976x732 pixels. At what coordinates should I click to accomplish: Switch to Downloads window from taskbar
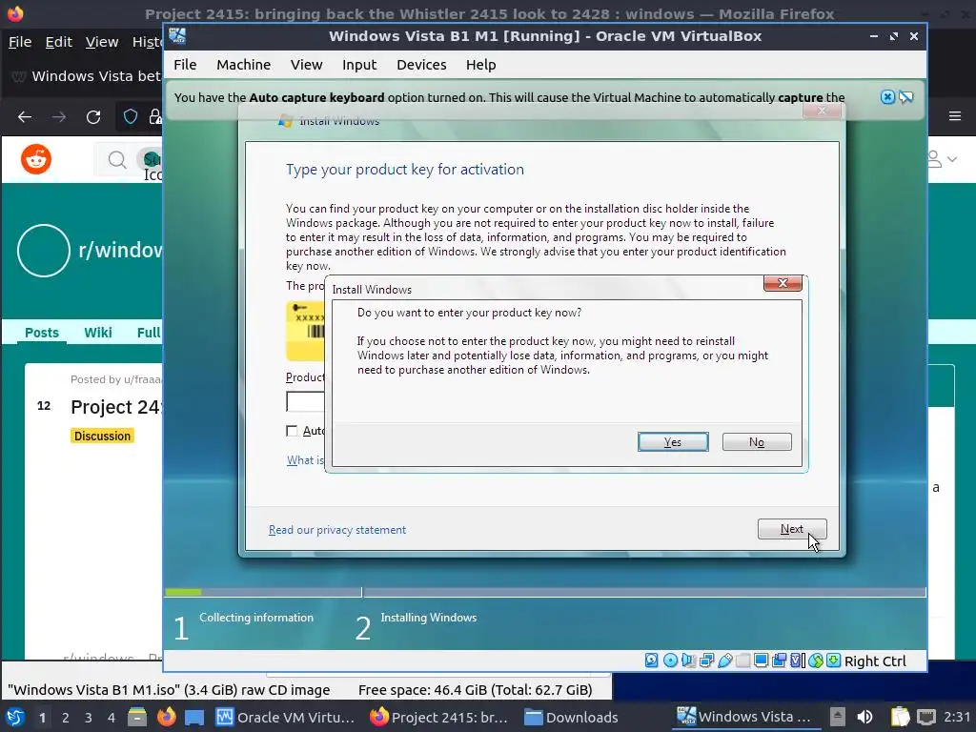(x=571, y=717)
